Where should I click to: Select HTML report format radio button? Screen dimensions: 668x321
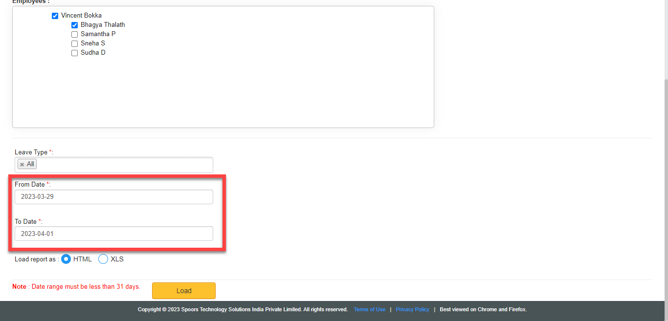point(66,259)
